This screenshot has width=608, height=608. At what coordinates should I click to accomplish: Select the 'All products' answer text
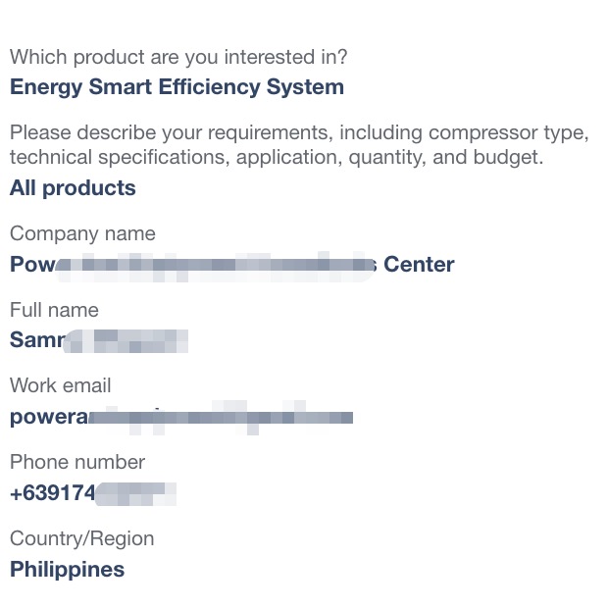tap(73, 188)
